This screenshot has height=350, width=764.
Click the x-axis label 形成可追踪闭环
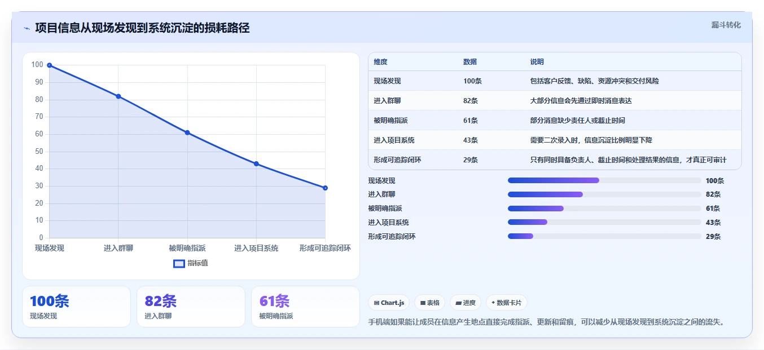click(x=325, y=248)
